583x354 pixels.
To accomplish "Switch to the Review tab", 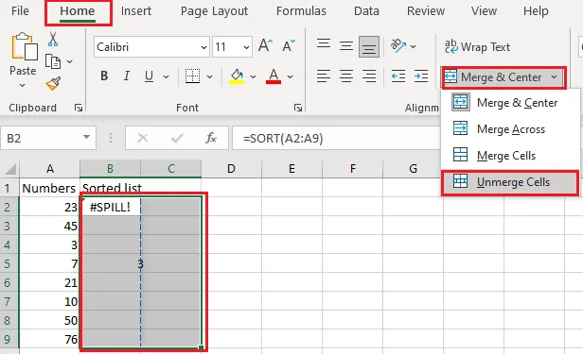I will [x=426, y=11].
